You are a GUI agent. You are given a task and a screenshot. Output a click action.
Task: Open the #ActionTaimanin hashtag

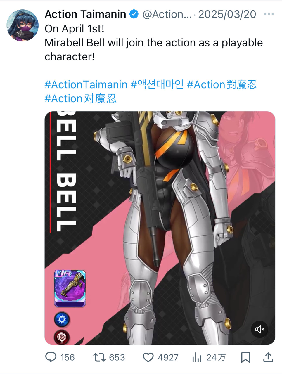coord(86,85)
